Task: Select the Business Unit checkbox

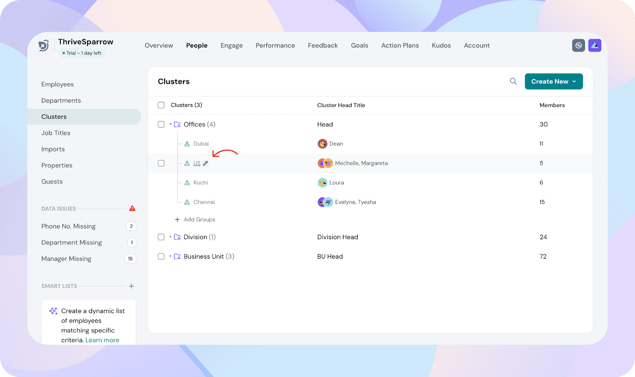Action: point(161,256)
